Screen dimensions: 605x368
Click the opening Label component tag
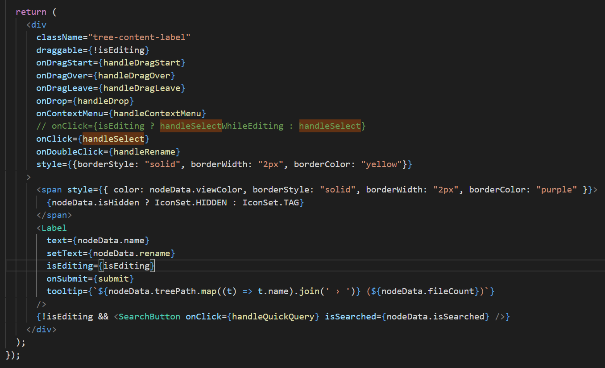coord(53,228)
